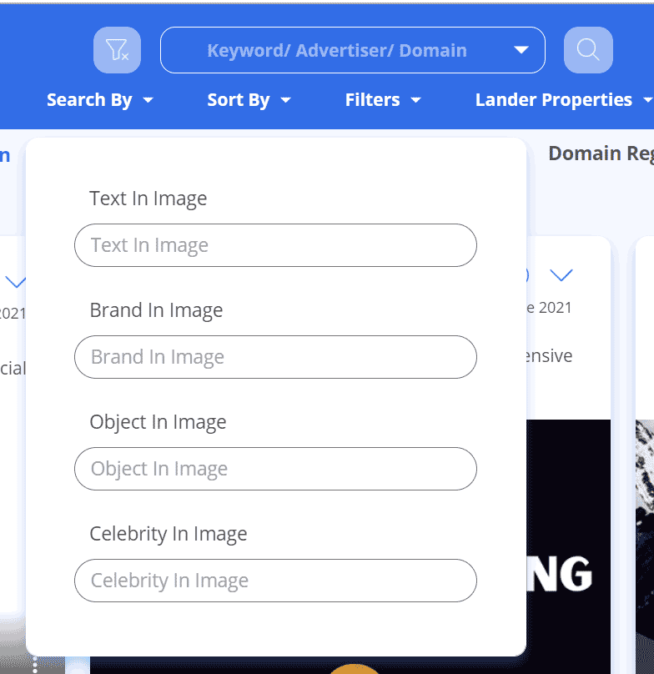Click the orange circle icon at bottom
654x674 pixels.
(355, 667)
